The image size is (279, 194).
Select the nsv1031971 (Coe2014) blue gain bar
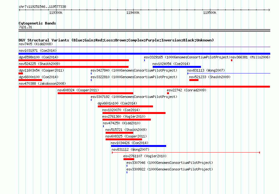click(144, 54)
